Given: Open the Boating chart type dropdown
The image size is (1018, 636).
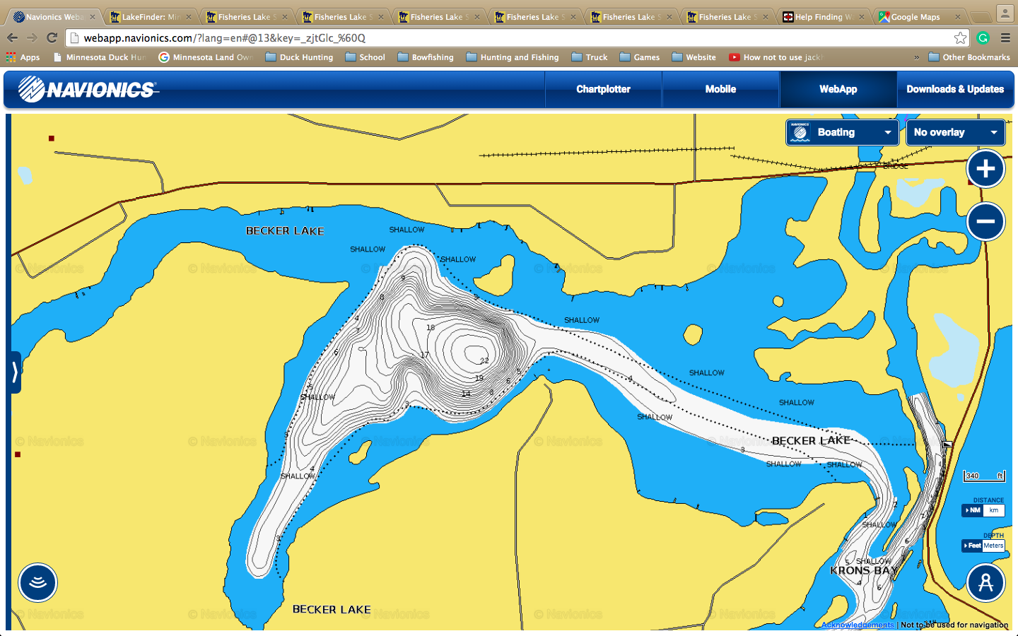Looking at the screenshot, I should click(842, 132).
